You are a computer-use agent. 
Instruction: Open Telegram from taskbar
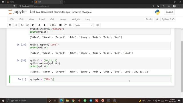(x=91, y=100)
